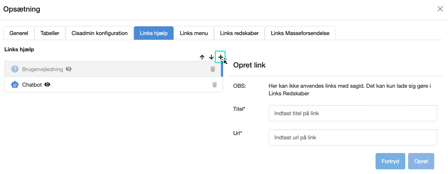Image resolution: width=448 pixels, height=174 pixels.
Task: Focus the Url input field
Action: pyautogui.click(x=353, y=138)
